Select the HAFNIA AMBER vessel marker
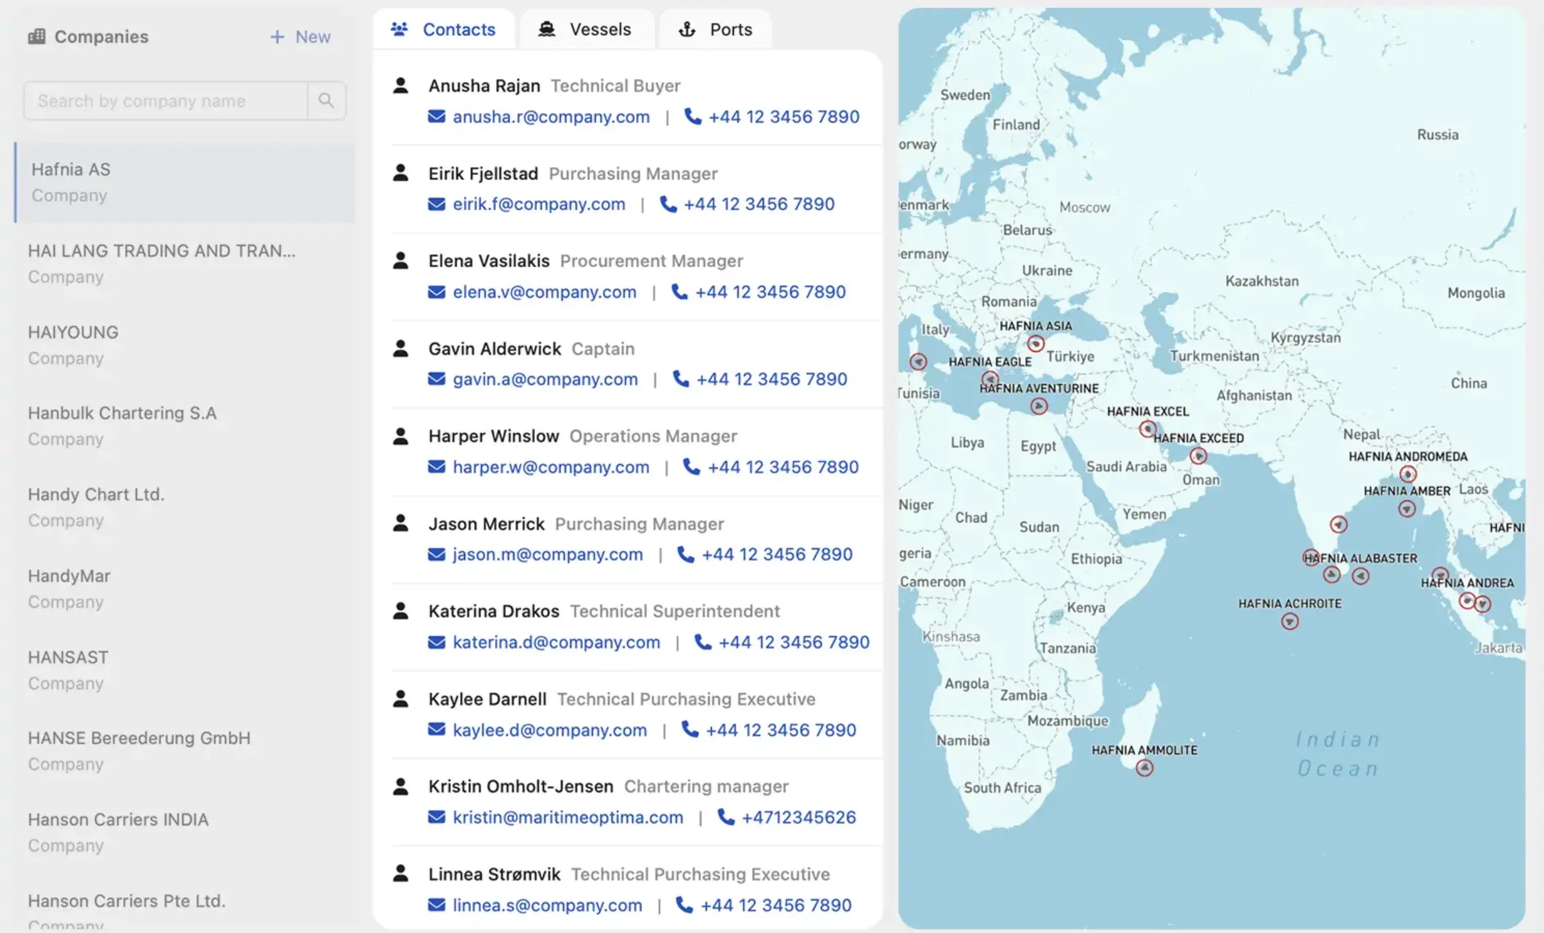Screen dimensions: 1544x933 click(1406, 509)
